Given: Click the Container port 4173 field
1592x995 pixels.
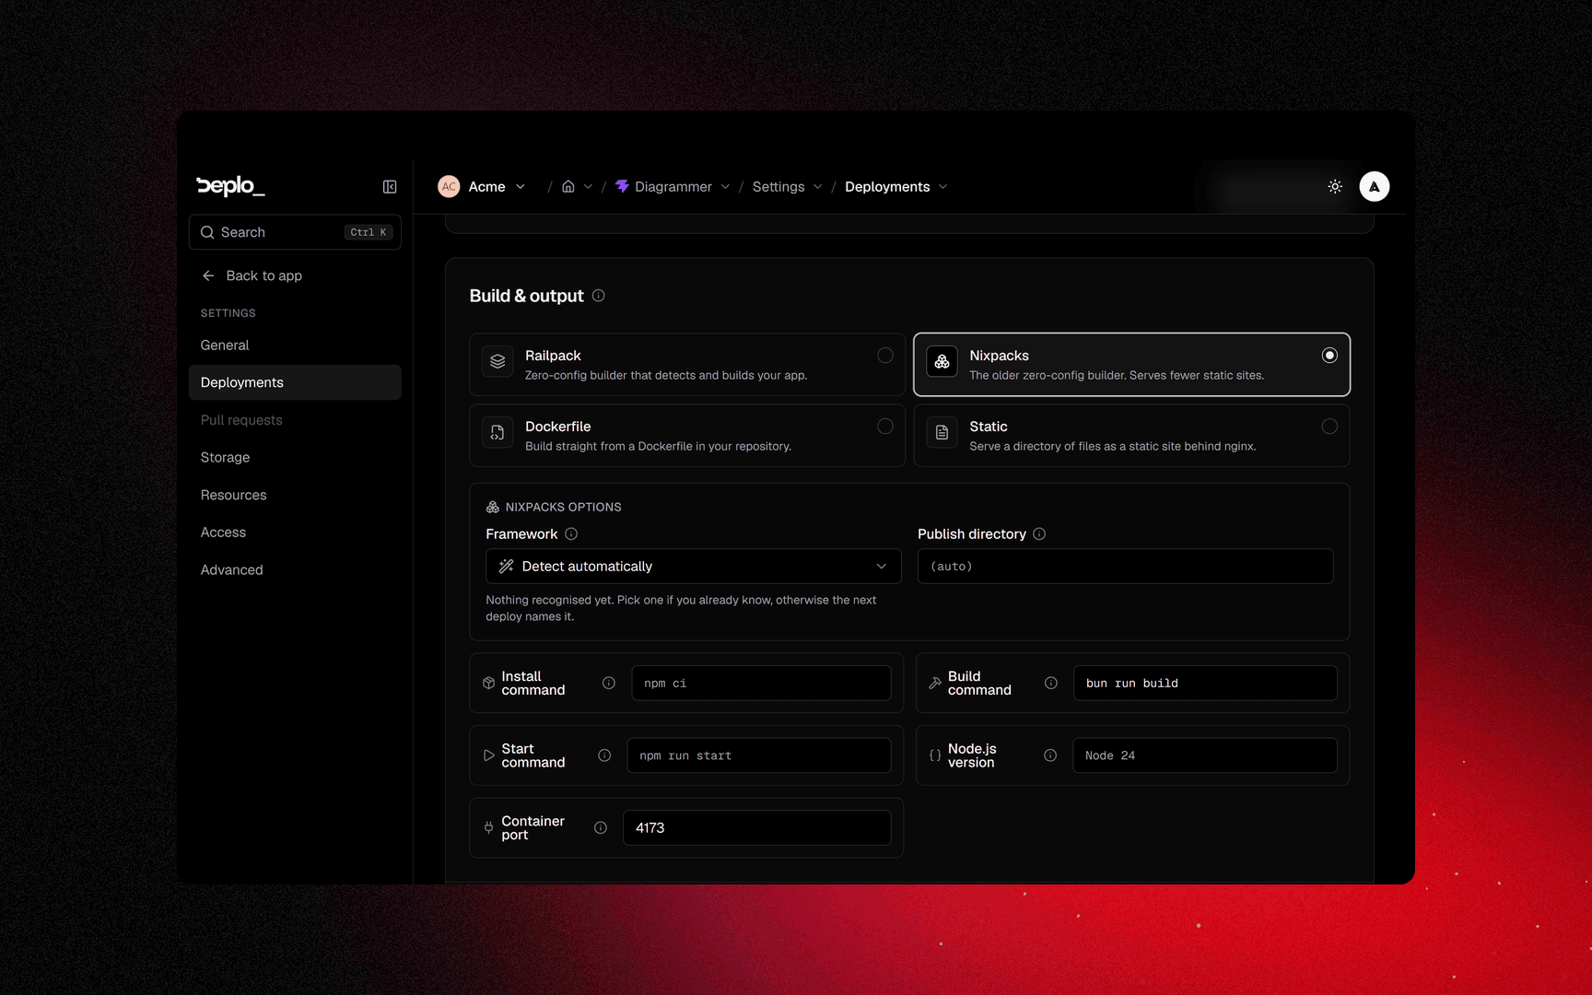Looking at the screenshot, I should coord(757,828).
